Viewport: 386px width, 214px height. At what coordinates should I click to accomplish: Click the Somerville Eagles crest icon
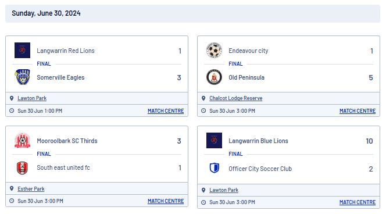click(22, 77)
